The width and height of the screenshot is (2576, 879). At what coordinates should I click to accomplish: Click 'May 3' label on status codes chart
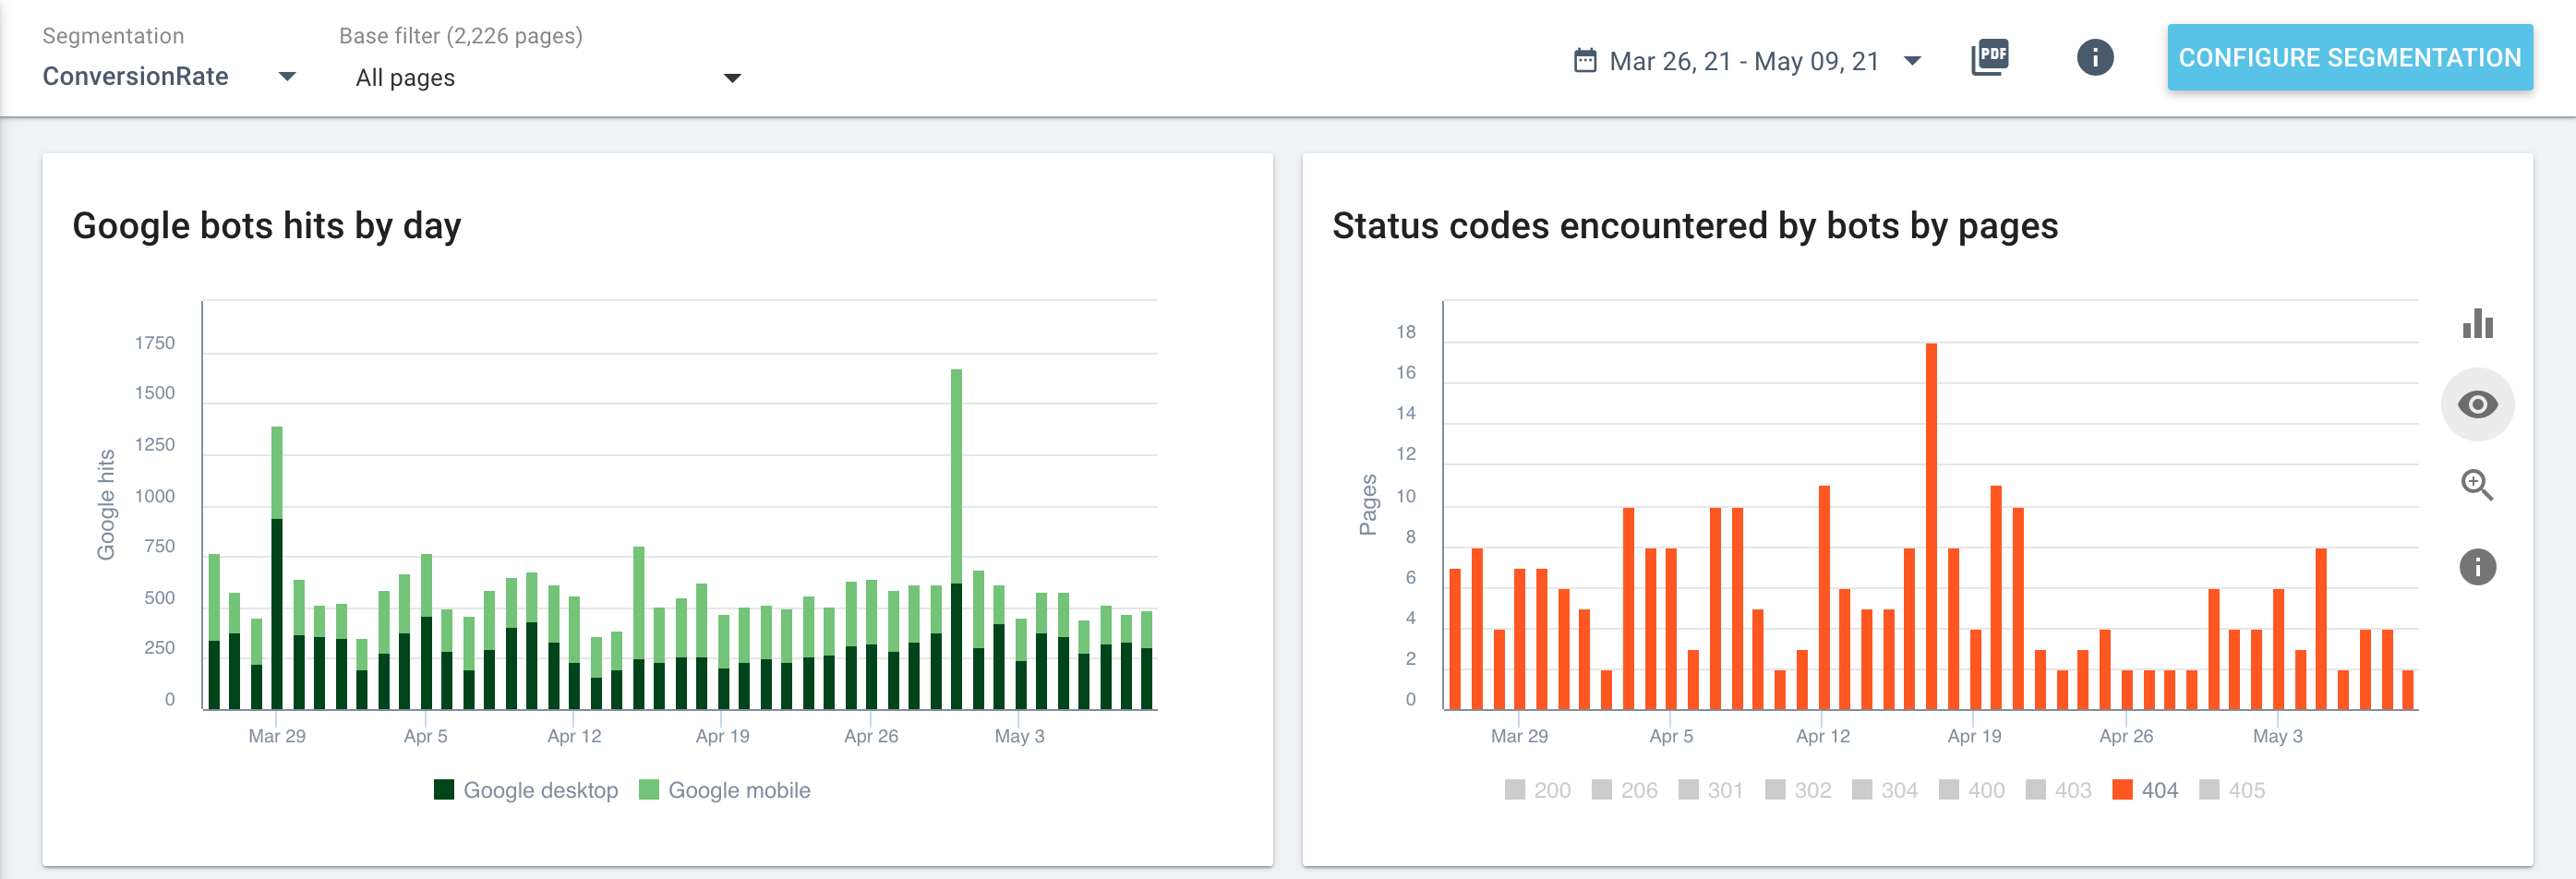[x=2277, y=736]
